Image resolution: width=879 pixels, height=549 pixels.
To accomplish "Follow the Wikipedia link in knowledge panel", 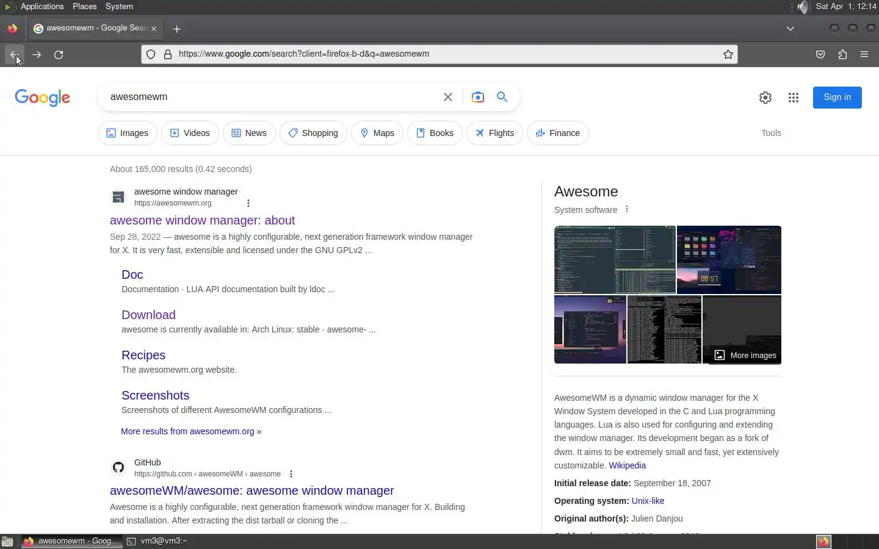I will 627,465.
